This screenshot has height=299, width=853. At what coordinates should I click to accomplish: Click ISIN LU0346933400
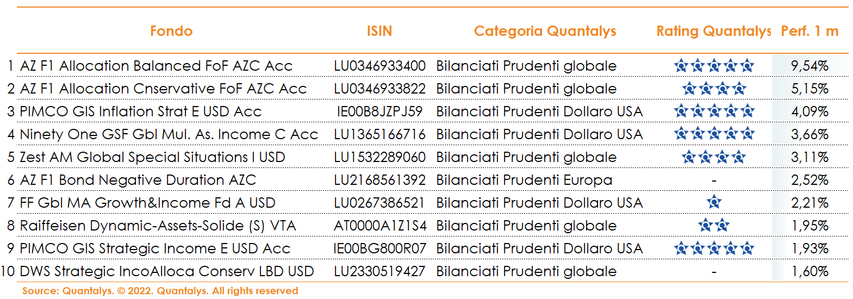click(x=379, y=66)
